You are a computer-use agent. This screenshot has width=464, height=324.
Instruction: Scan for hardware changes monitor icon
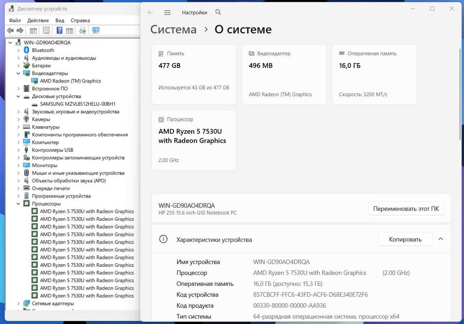tap(96, 31)
